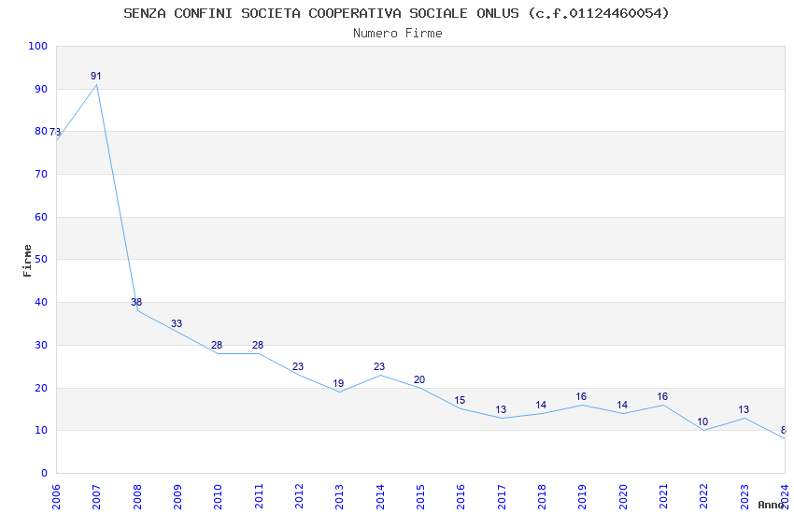The image size is (794, 514).
Task: Select x-axis year label '2013'
Action: [339, 496]
